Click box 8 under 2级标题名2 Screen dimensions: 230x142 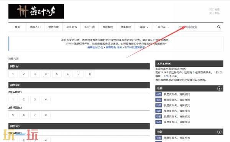coord(46,115)
